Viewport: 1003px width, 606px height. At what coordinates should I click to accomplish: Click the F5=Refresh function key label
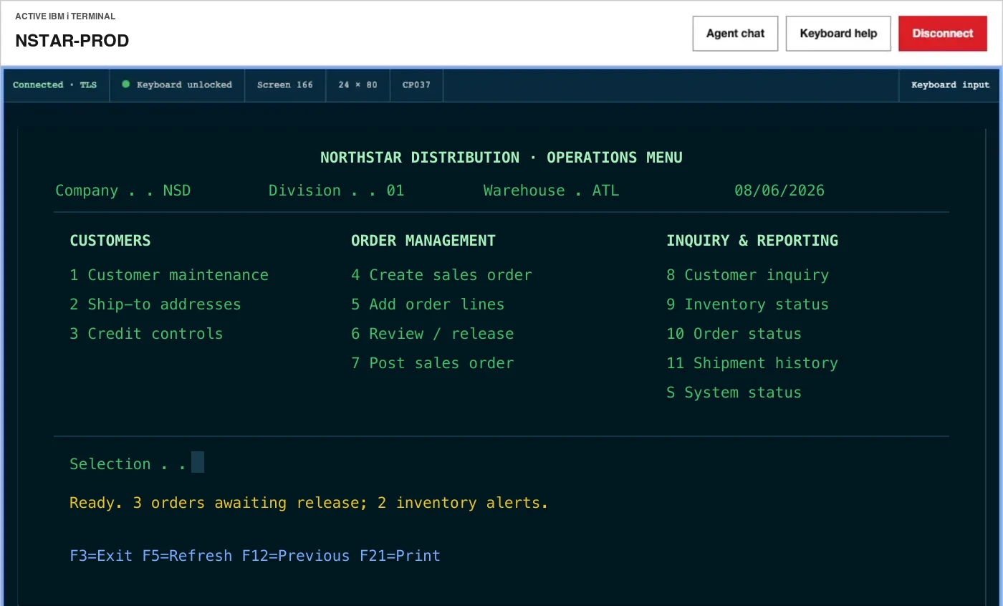pyautogui.click(x=187, y=556)
